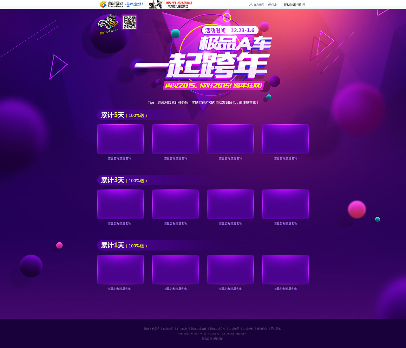Image resolution: width=406 pixels, height=348 pixels.
Task: Select second item card under 累计5天
Action: click(175, 139)
